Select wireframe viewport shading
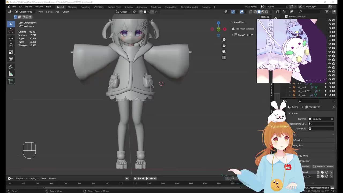Image resolution: width=343 pixels, height=193 pixels. (x=255, y=12)
